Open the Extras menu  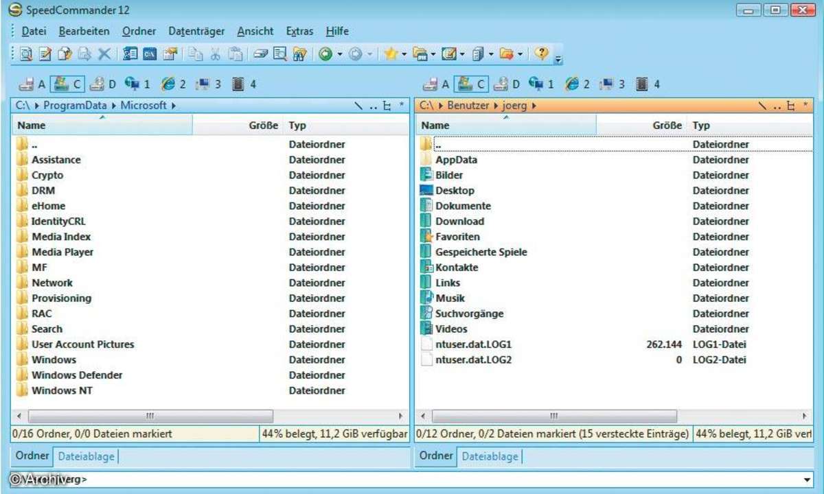[x=300, y=31]
